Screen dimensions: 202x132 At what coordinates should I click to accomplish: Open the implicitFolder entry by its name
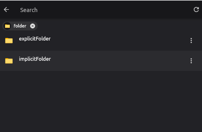pyautogui.click(x=35, y=59)
